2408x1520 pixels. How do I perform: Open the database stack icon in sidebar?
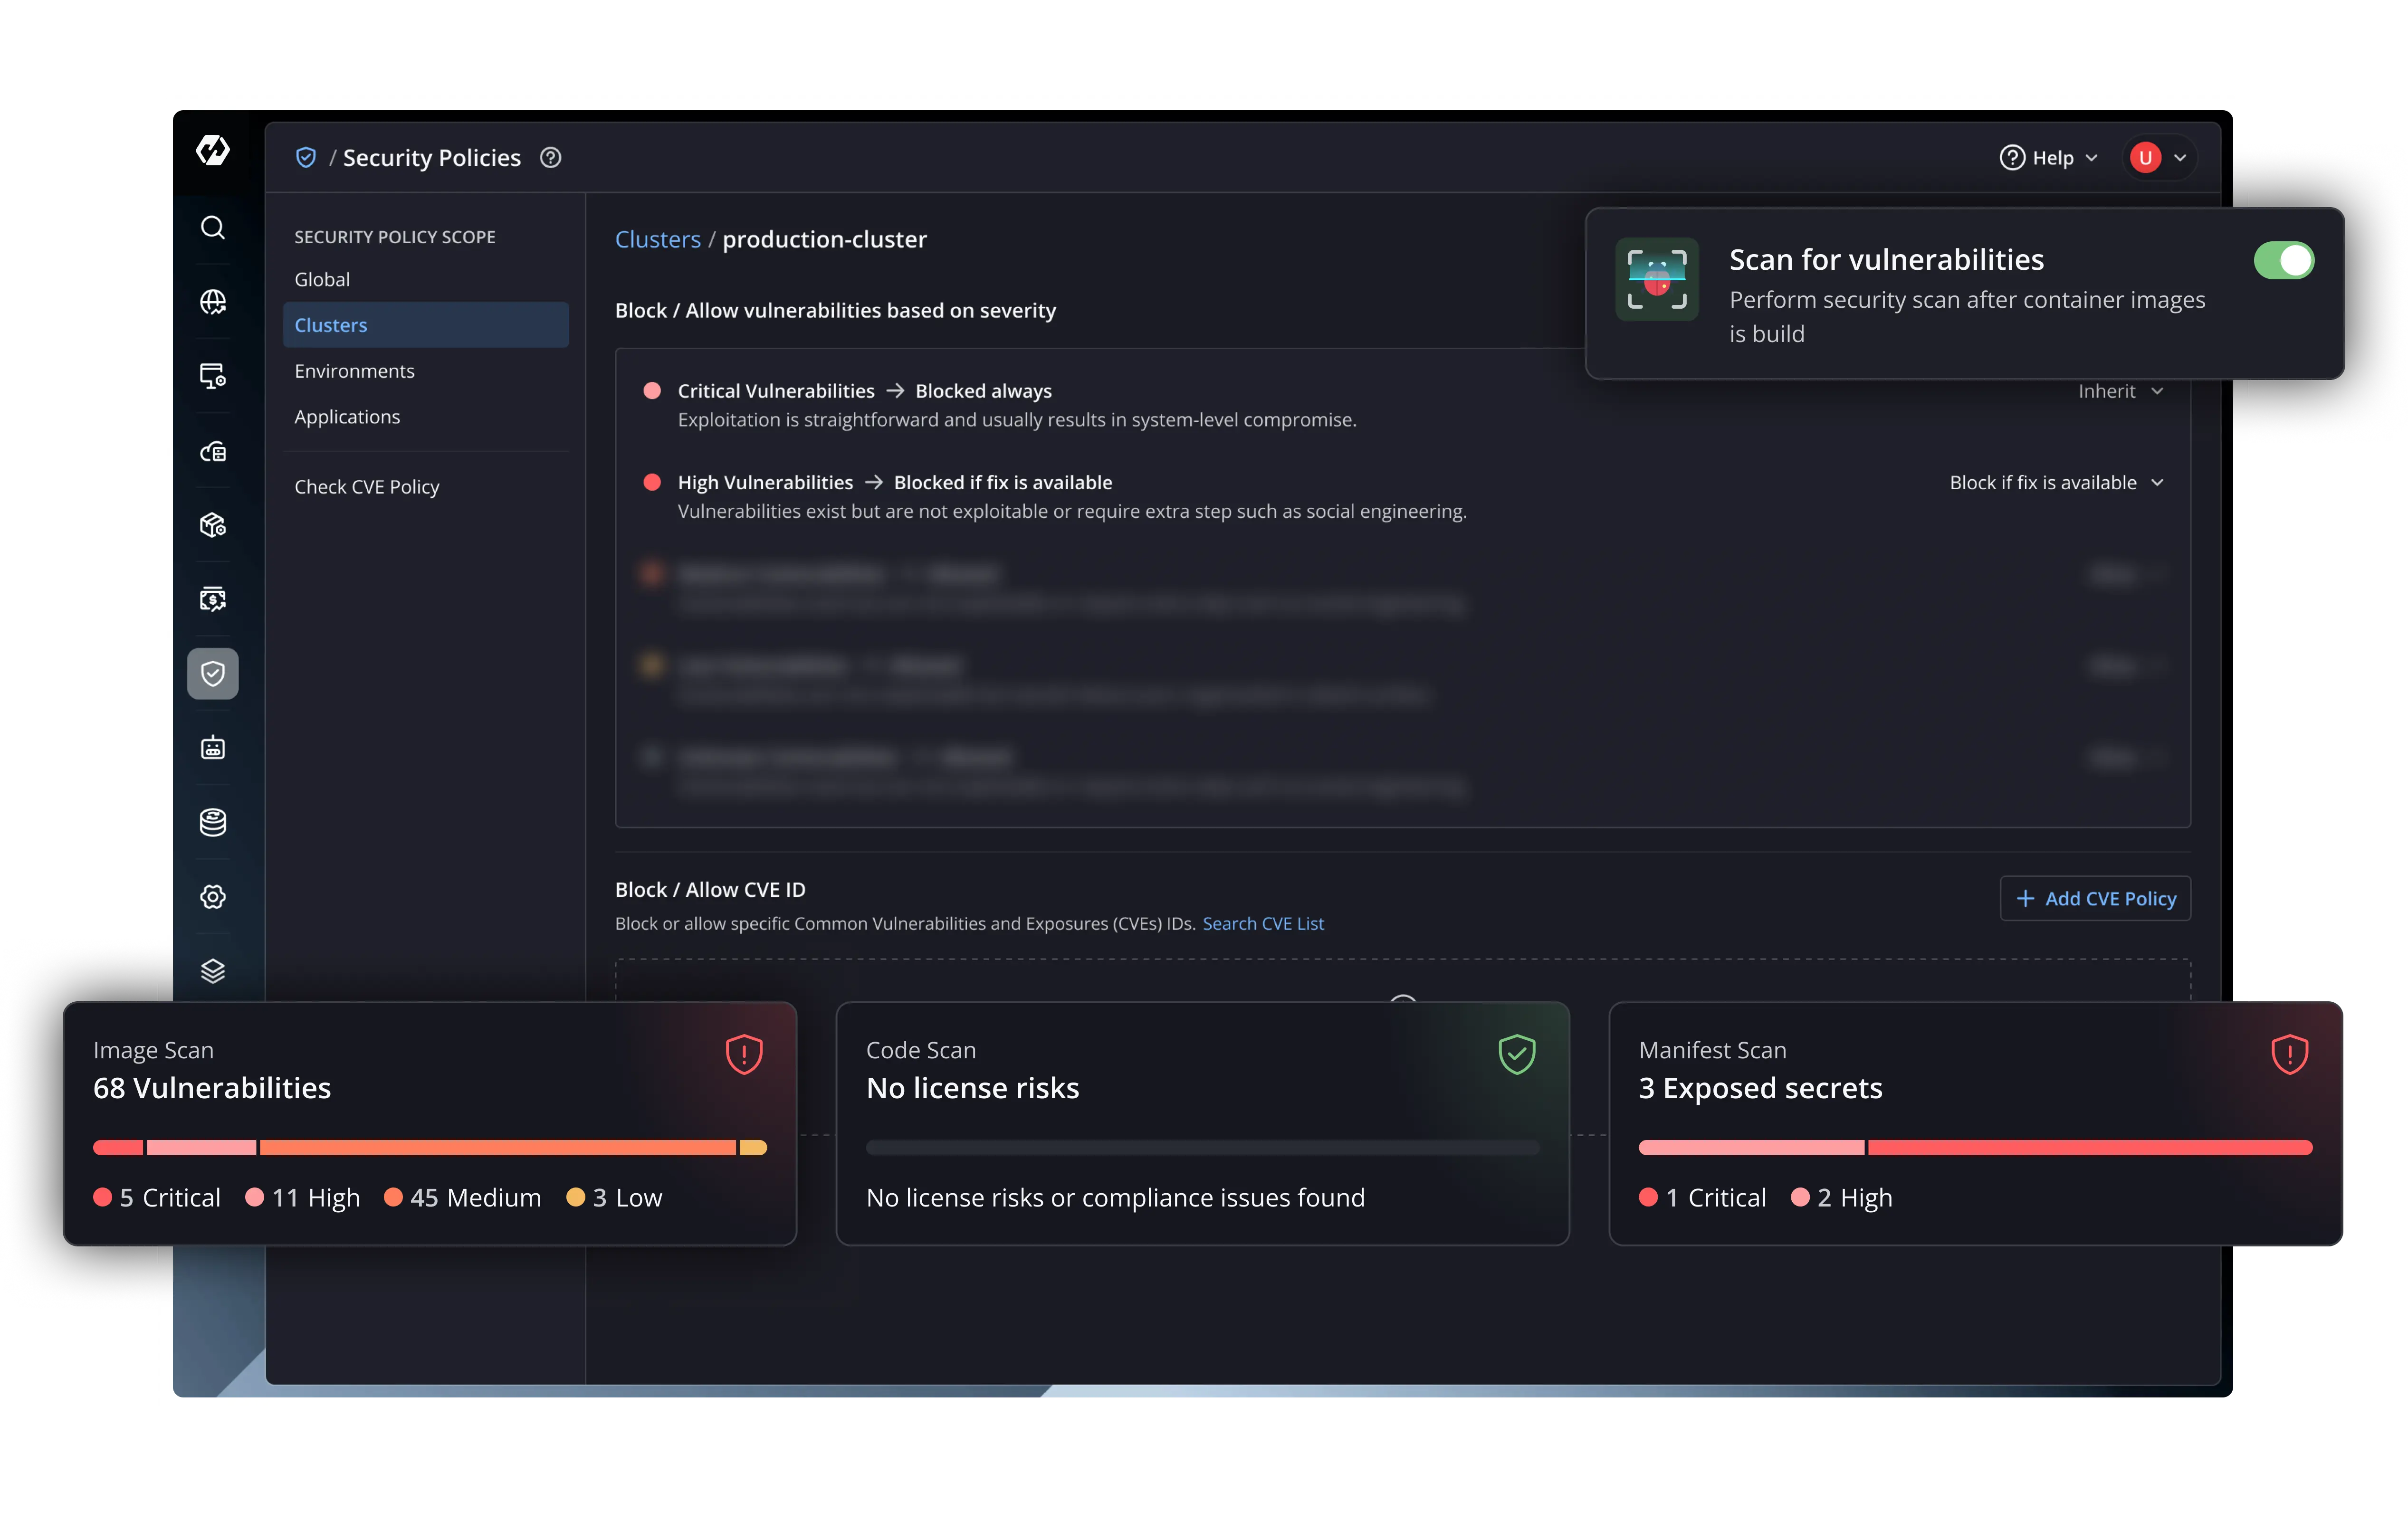[x=212, y=822]
